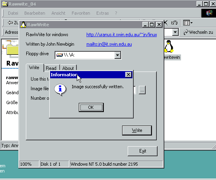Open the uranus.it.swin.edu.au link

pos(122,35)
